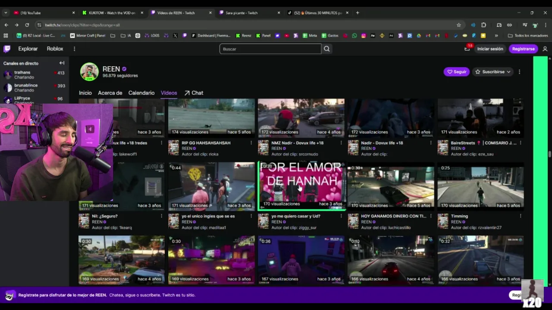This screenshot has height=310, width=552.
Task: Open options for RIP GG HAHSAHSAHSAH clip
Action: (x=251, y=143)
